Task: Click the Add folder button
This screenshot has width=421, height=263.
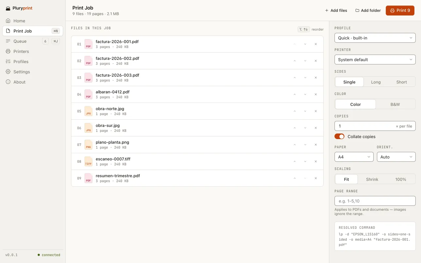Action: coord(368,11)
